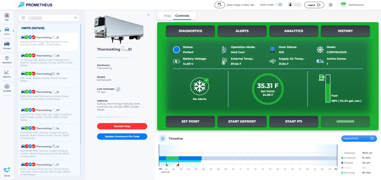This screenshot has height=180, width=381.
Task: Click the GREENSEE button
Action: coord(345,121)
